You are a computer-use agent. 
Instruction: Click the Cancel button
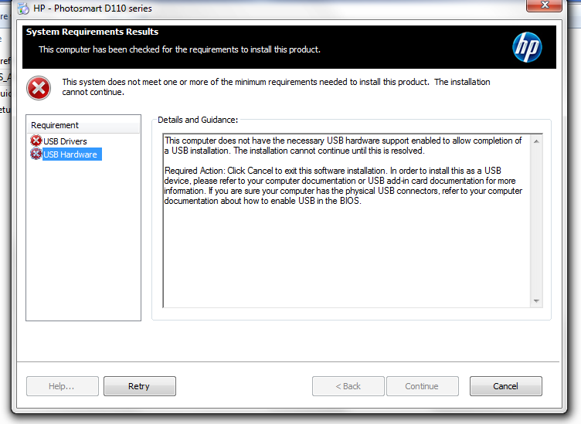pyautogui.click(x=505, y=386)
